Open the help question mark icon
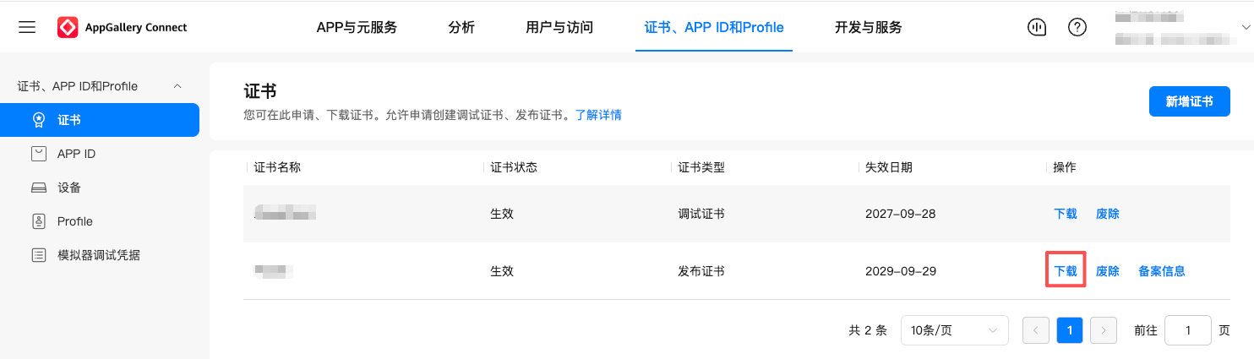1254x359 pixels. pyautogui.click(x=1077, y=27)
